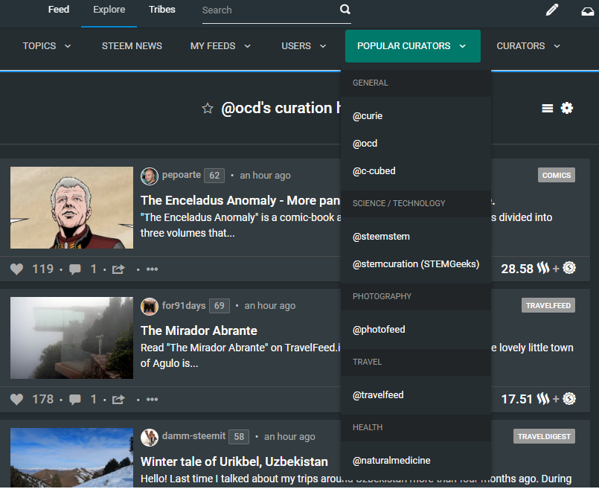Viewport: 599px width, 489px height.
Task: Open the settings gear for curation feed
Action: (567, 109)
